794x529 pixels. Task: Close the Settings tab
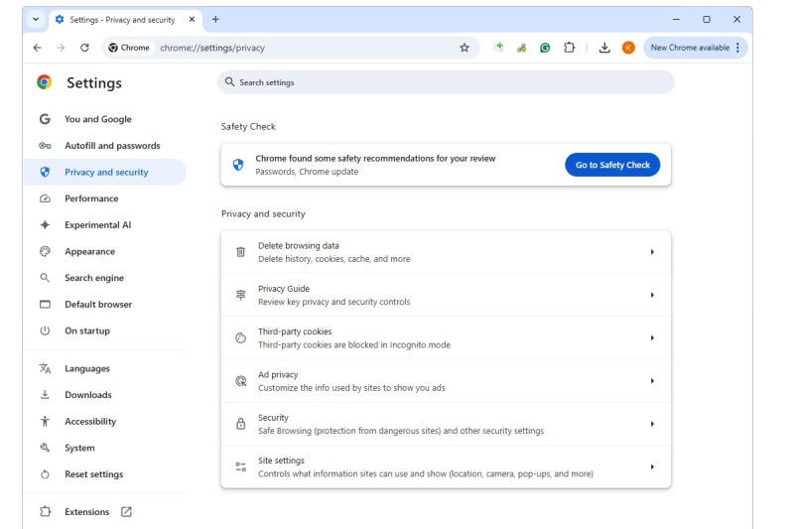[x=192, y=19]
